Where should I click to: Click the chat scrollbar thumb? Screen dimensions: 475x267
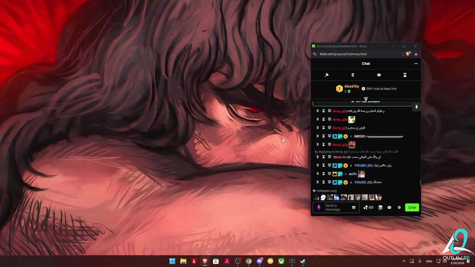[x=420, y=183]
